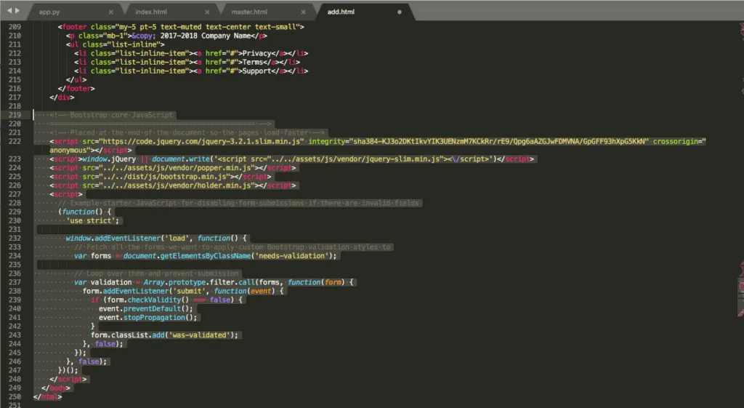The image size is (744, 408).
Task: Close the app.py tab
Action: point(110,12)
